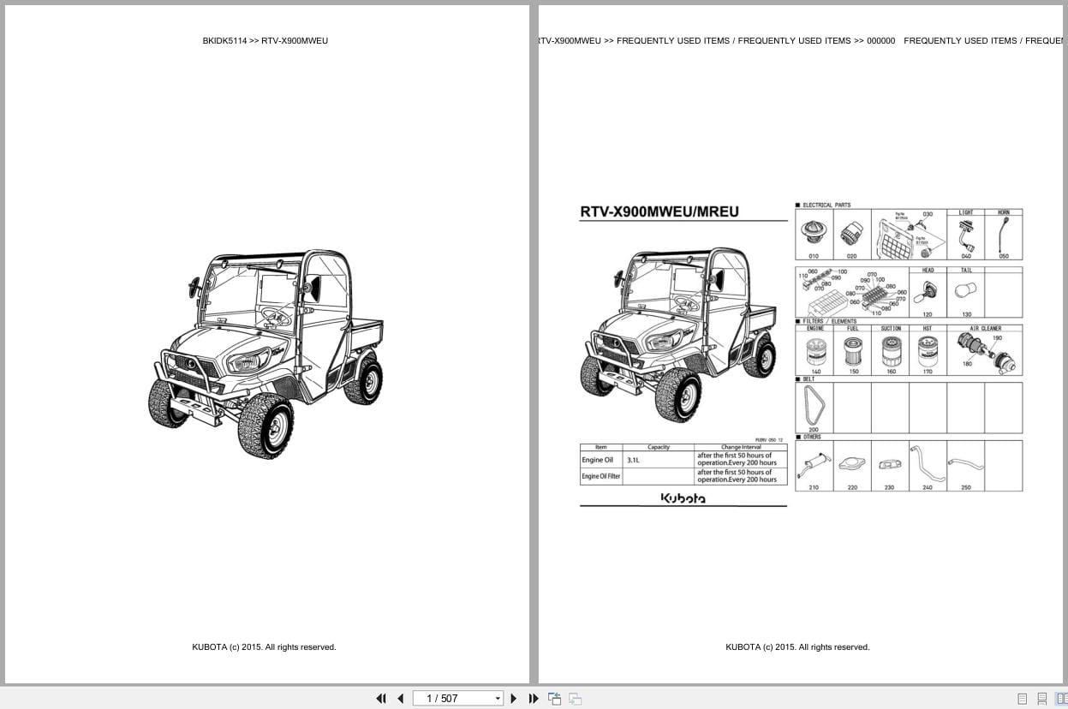Click the left page copyright footer
The image size is (1068, 709).
pyautogui.click(x=264, y=647)
